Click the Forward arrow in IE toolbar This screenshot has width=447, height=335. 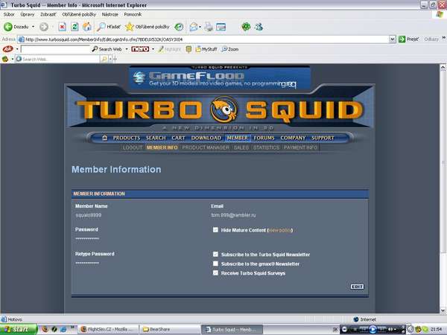click(x=44, y=27)
